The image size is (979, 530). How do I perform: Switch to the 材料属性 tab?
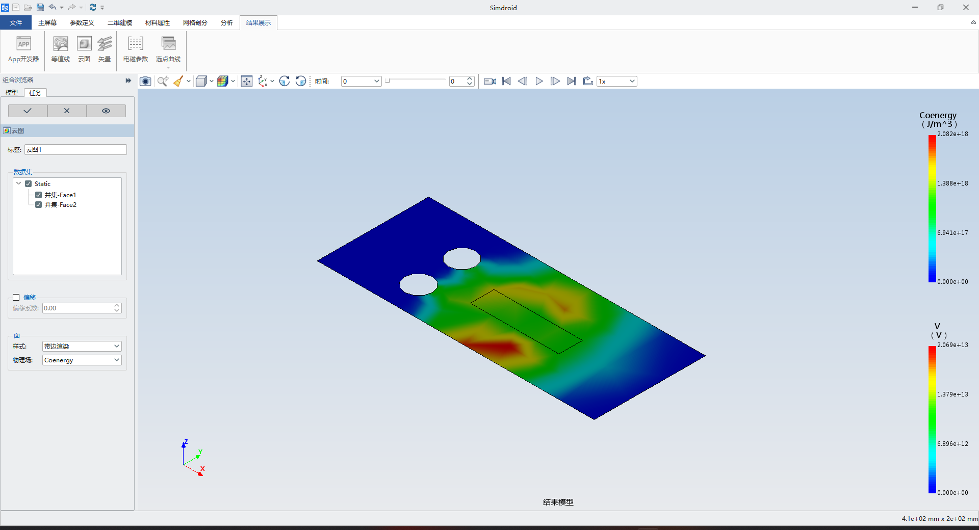(158, 22)
